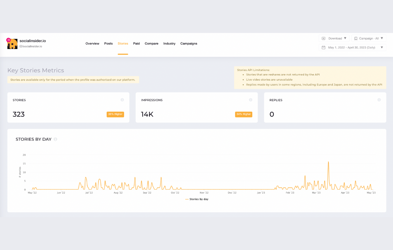Open the info icon on the Stories card
This screenshot has width=393, height=250.
pyautogui.click(x=122, y=100)
